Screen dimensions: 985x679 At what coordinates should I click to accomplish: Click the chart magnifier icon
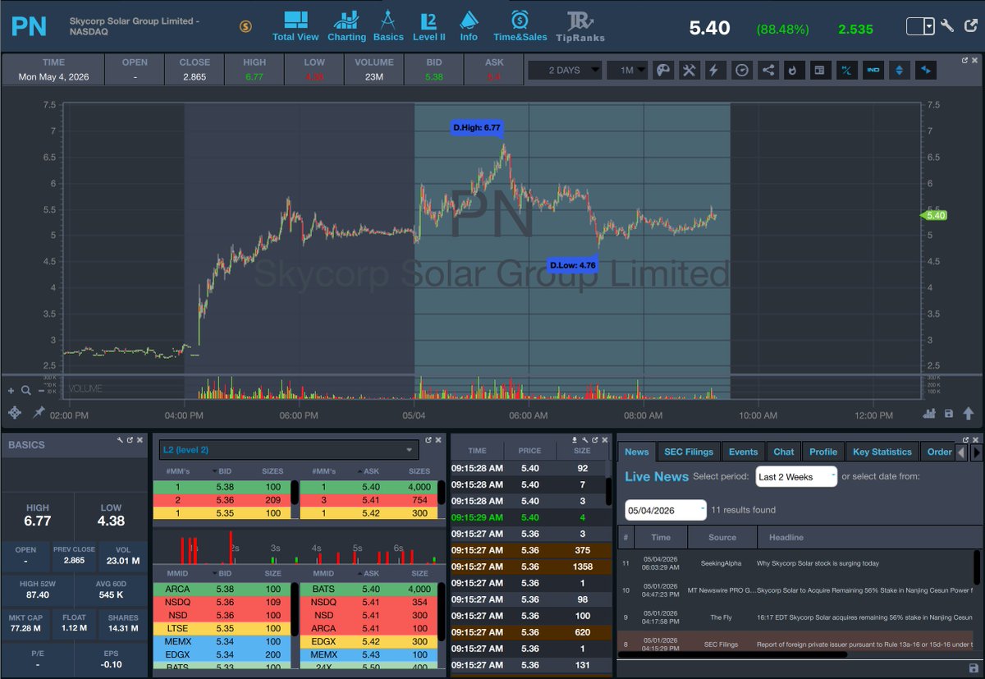26,391
